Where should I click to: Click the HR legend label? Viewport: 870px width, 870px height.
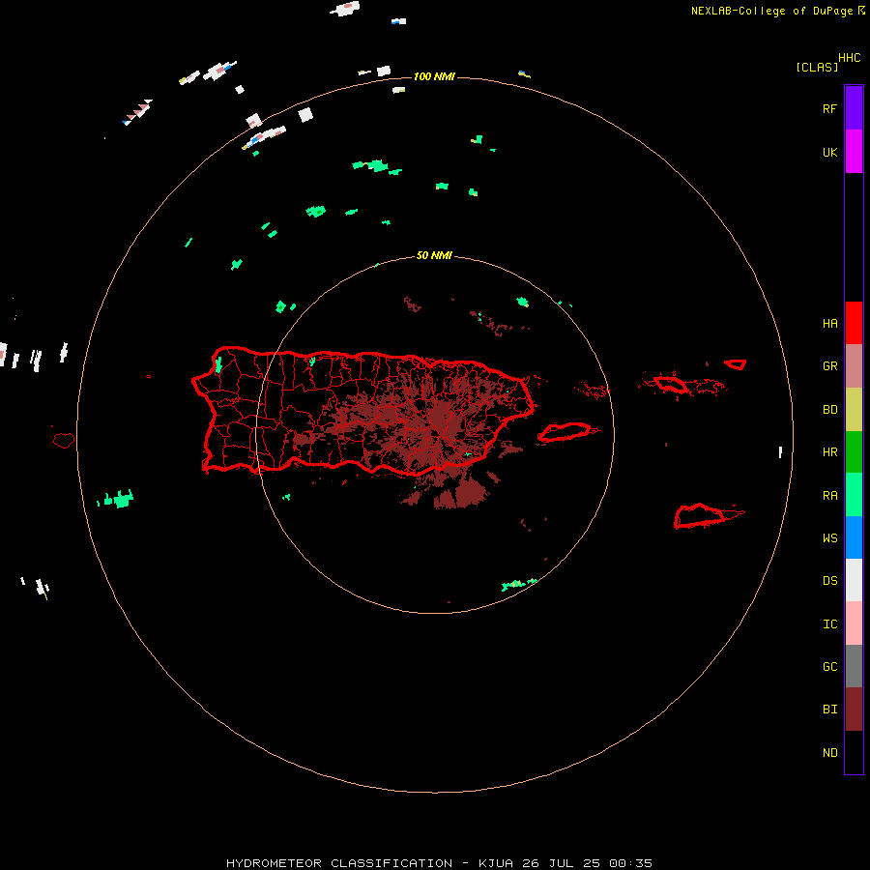pyautogui.click(x=829, y=452)
